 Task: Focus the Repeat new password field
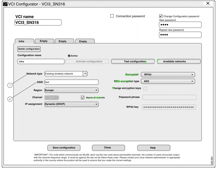click(x=180, y=35)
